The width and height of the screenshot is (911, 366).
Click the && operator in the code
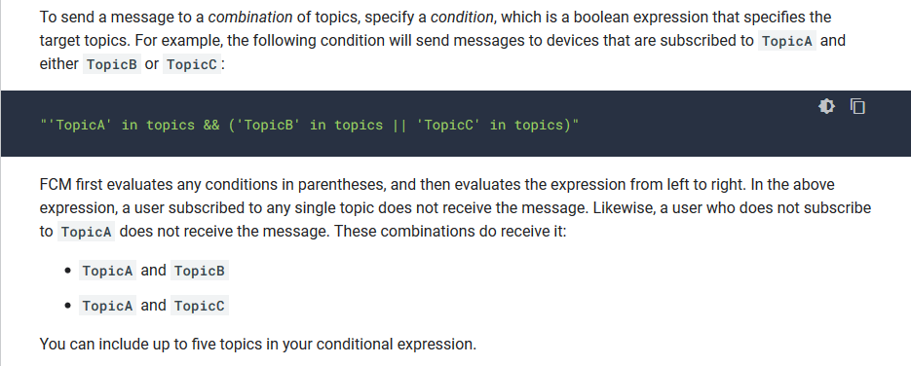(211, 125)
